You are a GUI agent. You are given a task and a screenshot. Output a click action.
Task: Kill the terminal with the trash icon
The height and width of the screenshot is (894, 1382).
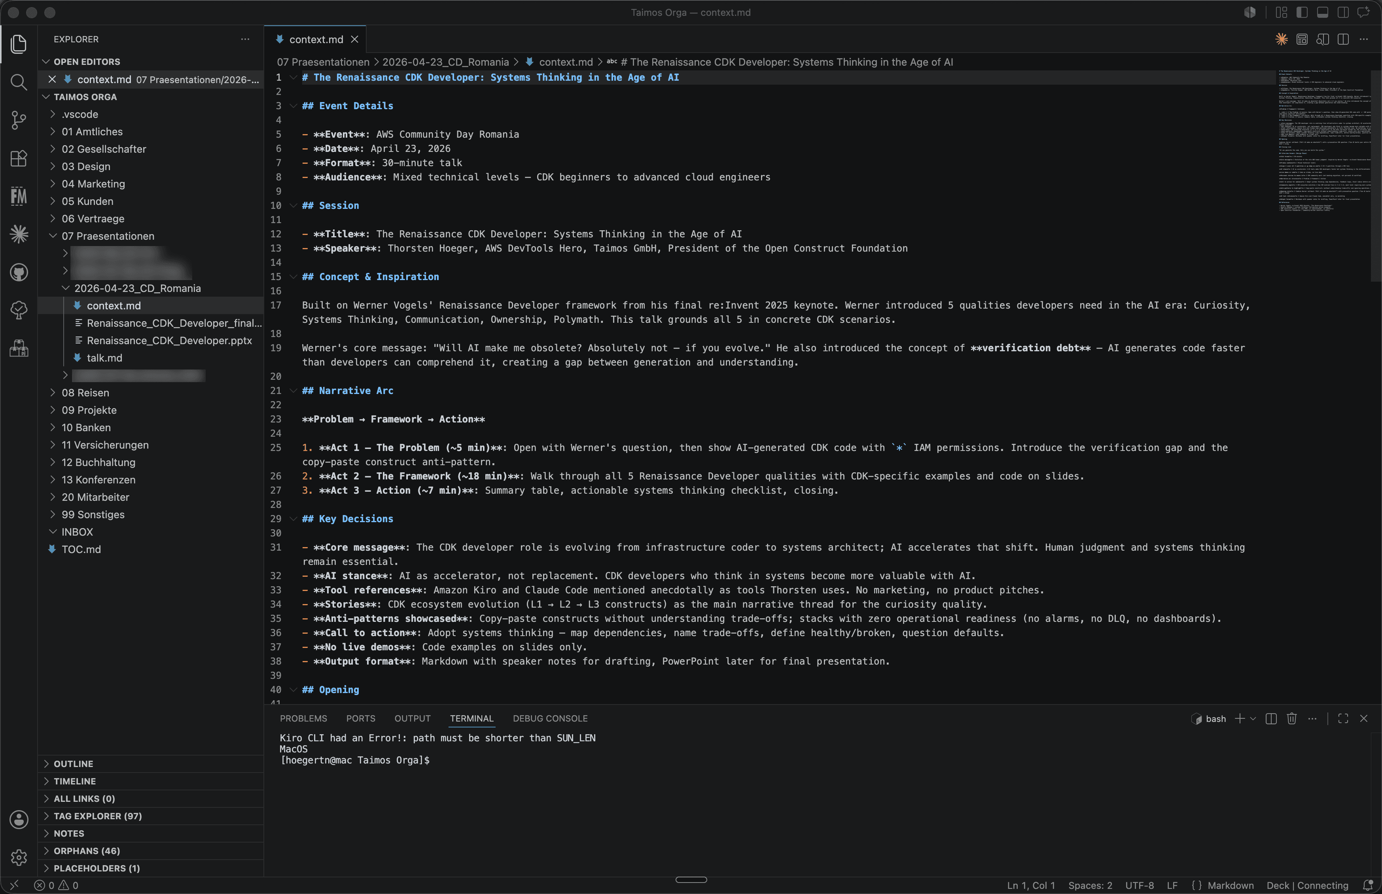pos(1291,719)
